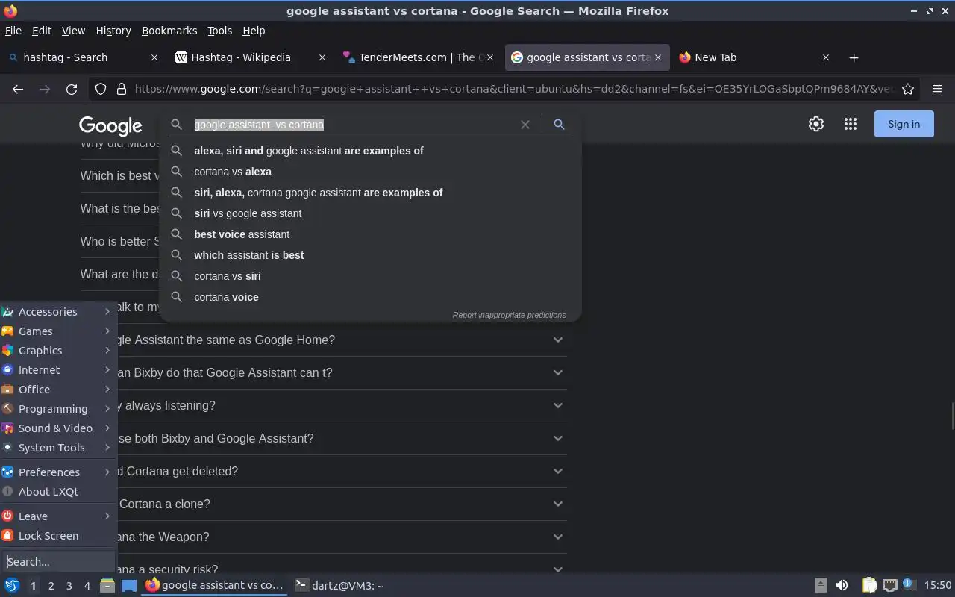
Task: Click the show desktop taskbar icon
Action: pyautogui.click(x=129, y=585)
